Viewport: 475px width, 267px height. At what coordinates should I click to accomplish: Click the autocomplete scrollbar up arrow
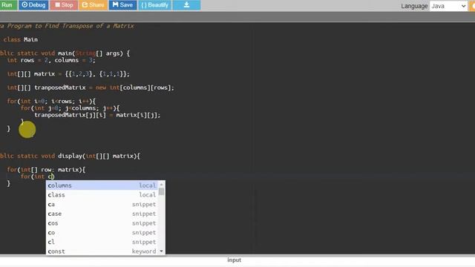pos(162,184)
